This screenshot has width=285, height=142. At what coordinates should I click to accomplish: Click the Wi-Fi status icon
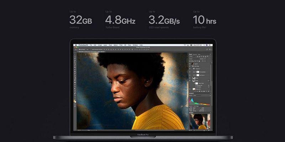[x=185, y=45]
